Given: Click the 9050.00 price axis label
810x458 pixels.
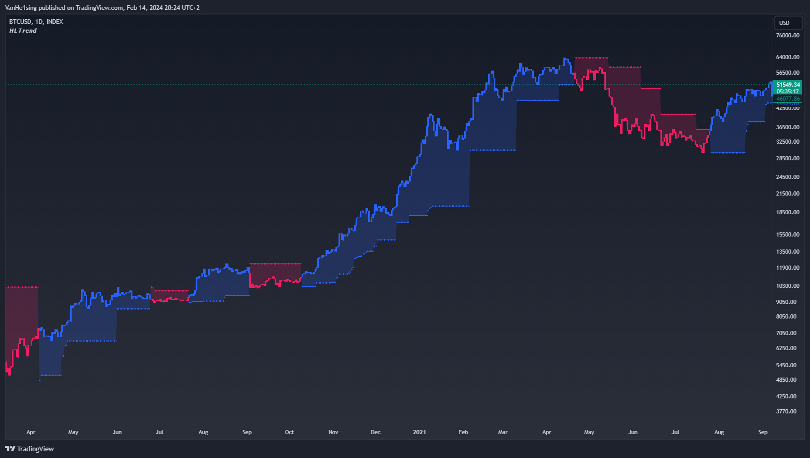Looking at the screenshot, I should click(786, 302).
